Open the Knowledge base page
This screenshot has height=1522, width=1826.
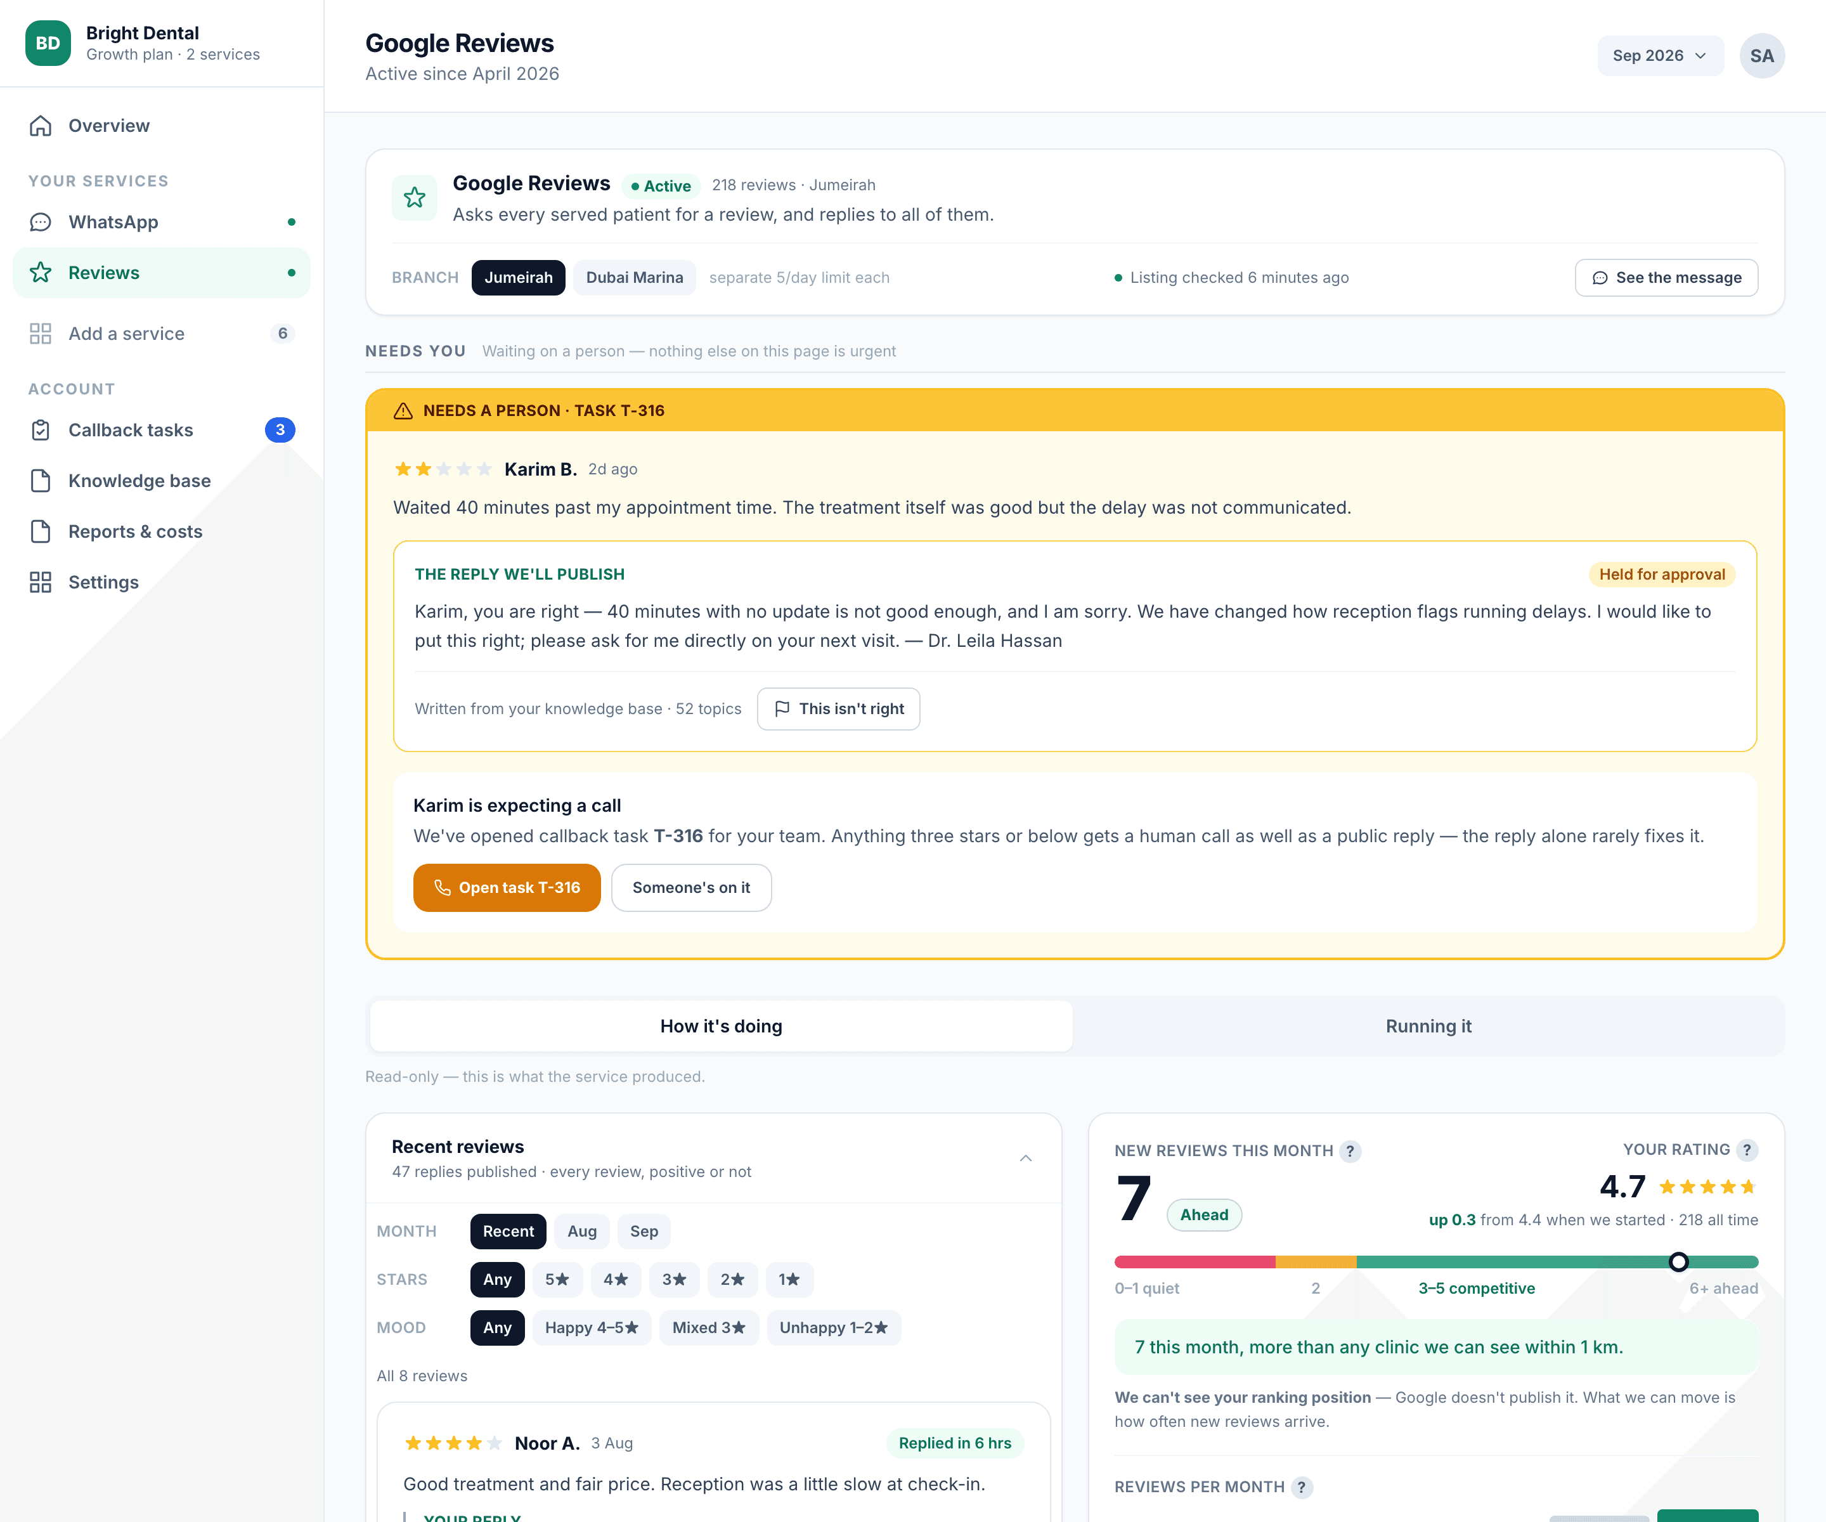(162, 481)
